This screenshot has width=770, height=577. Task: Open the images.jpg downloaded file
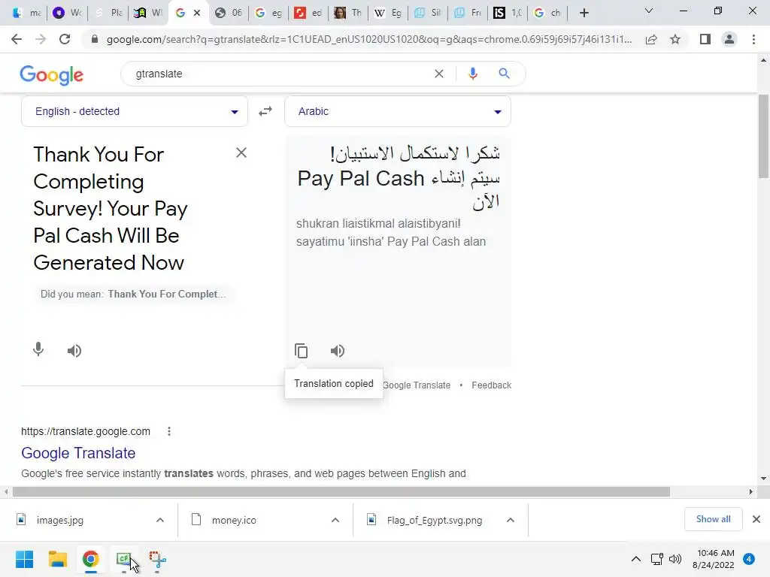point(60,520)
